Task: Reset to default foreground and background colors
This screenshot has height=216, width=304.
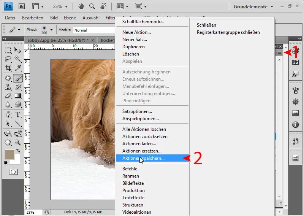Action: coord(6,163)
